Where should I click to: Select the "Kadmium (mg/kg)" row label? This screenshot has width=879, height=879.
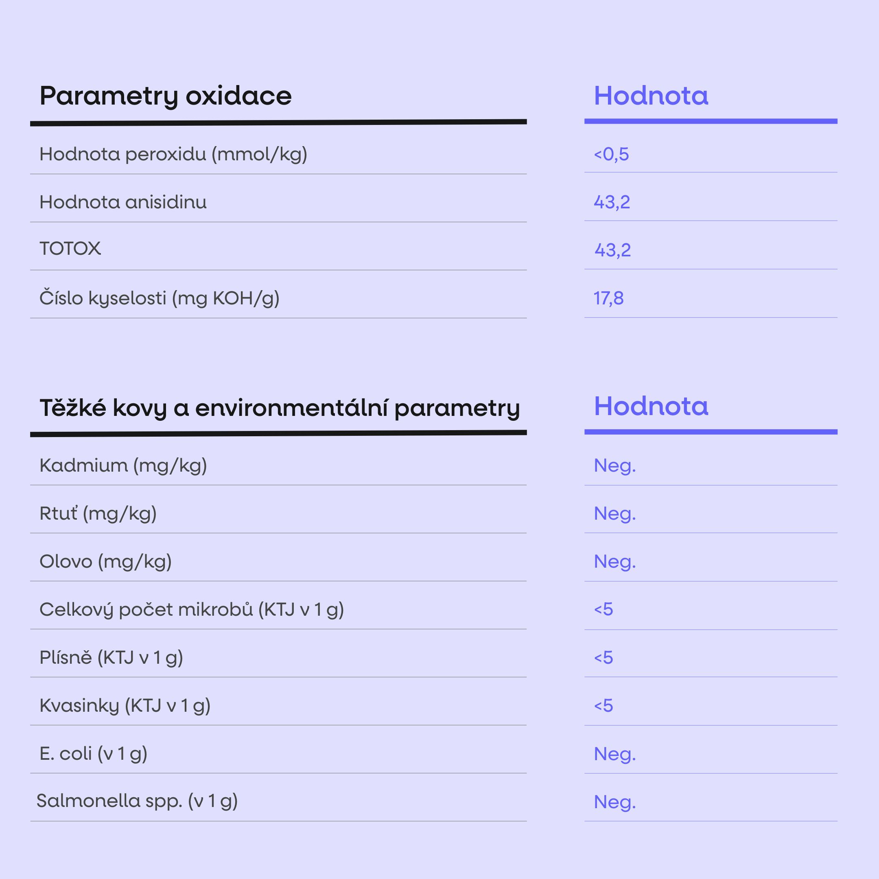pyautogui.click(x=123, y=466)
